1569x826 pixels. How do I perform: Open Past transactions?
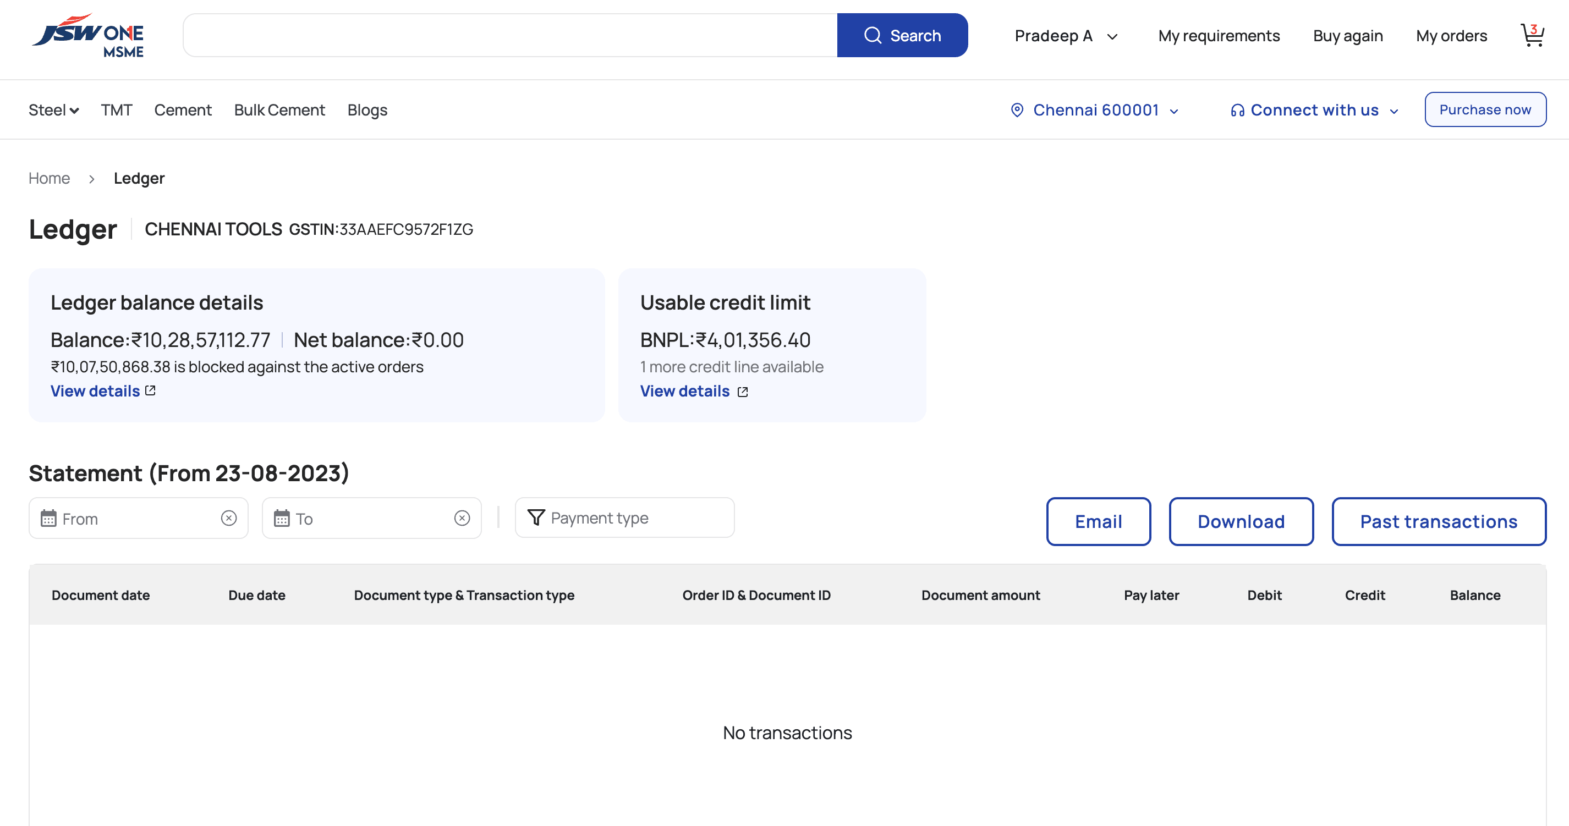1438,522
